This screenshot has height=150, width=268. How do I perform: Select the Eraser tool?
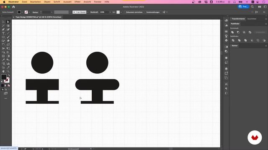8,41
